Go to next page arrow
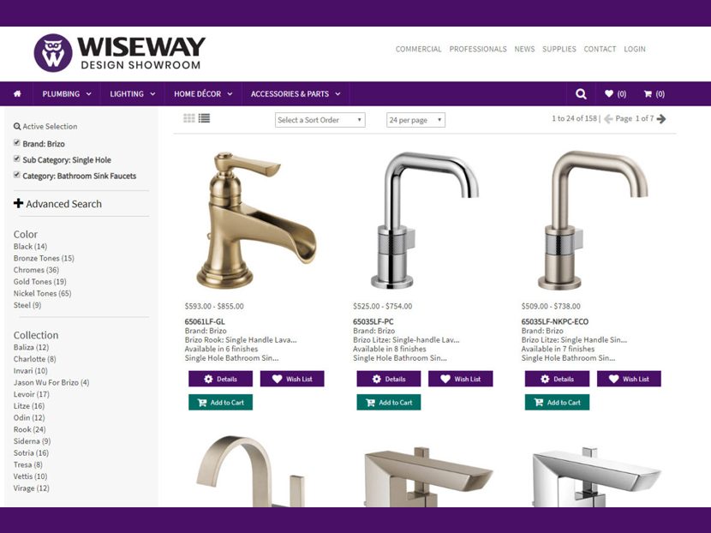 tap(661, 119)
